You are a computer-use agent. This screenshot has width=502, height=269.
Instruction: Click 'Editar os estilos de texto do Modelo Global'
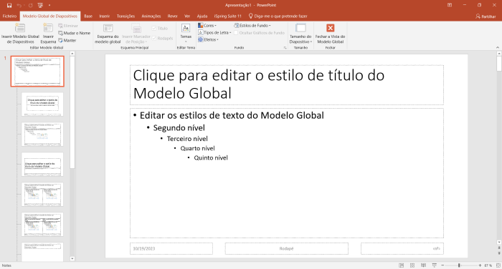tap(232, 115)
